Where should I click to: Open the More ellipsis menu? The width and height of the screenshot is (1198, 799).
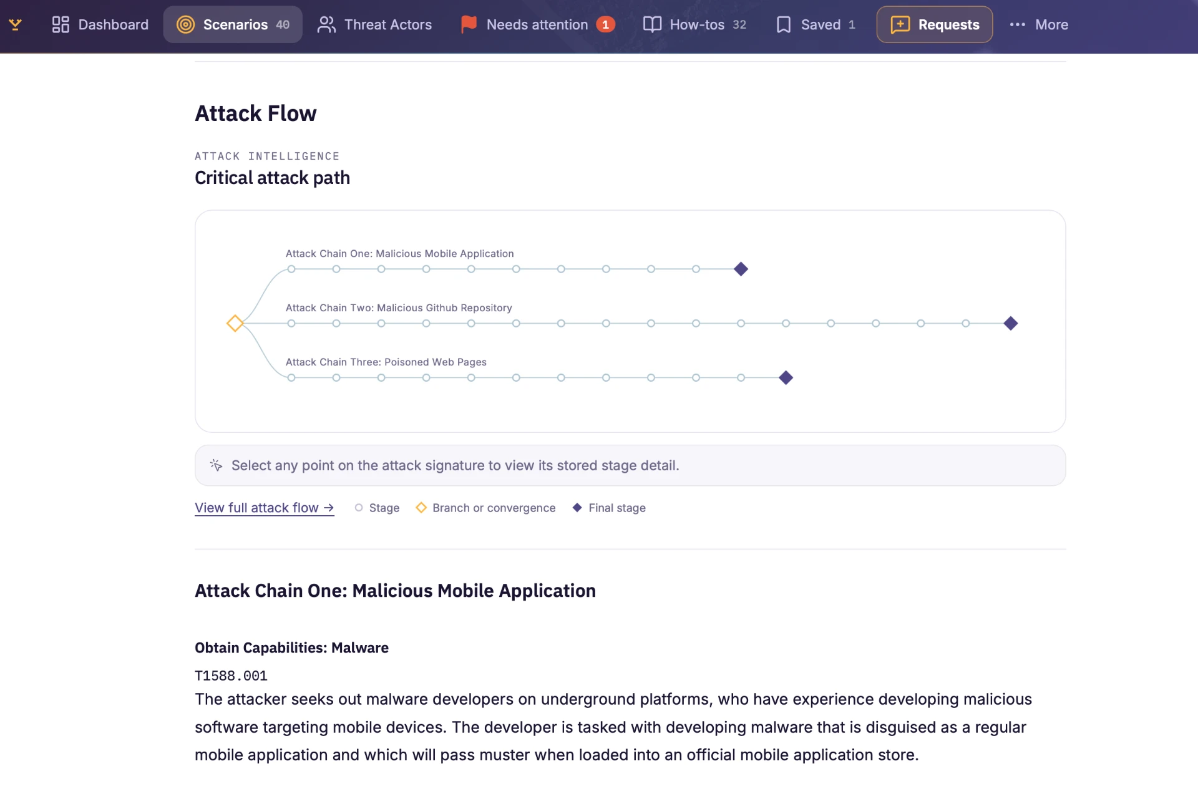1017,24
